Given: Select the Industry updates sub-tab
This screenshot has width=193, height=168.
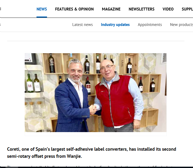Looking at the screenshot, I should pyautogui.click(x=115, y=25).
